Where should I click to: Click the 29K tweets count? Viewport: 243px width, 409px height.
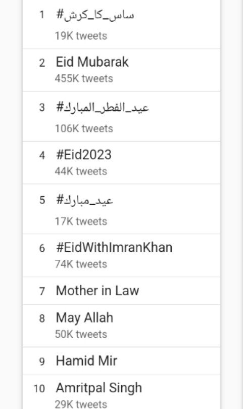pos(81,404)
